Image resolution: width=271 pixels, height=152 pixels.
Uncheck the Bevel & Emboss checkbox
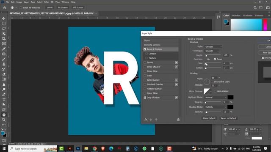click(145, 49)
